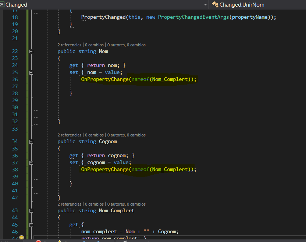Click "0 autores, 0 cambios" above Cognom
This screenshot has width=306, height=242.
(126, 135)
